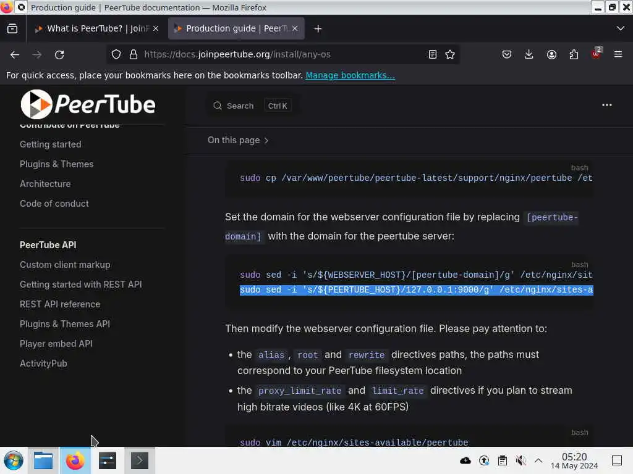Close the Production guide tab
This screenshot has height=474, width=633.
(295, 28)
